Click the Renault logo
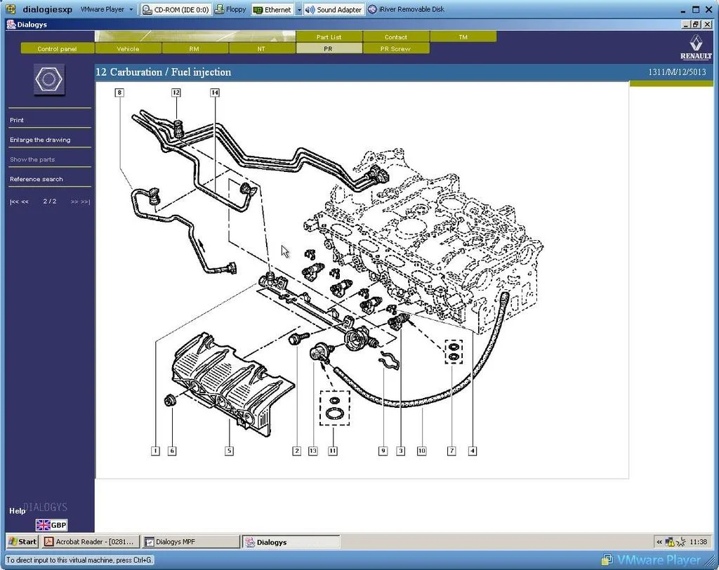 (696, 47)
